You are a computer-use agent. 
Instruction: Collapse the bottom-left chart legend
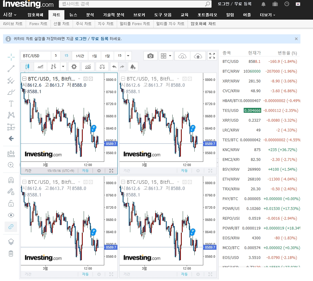tap(24, 182)
